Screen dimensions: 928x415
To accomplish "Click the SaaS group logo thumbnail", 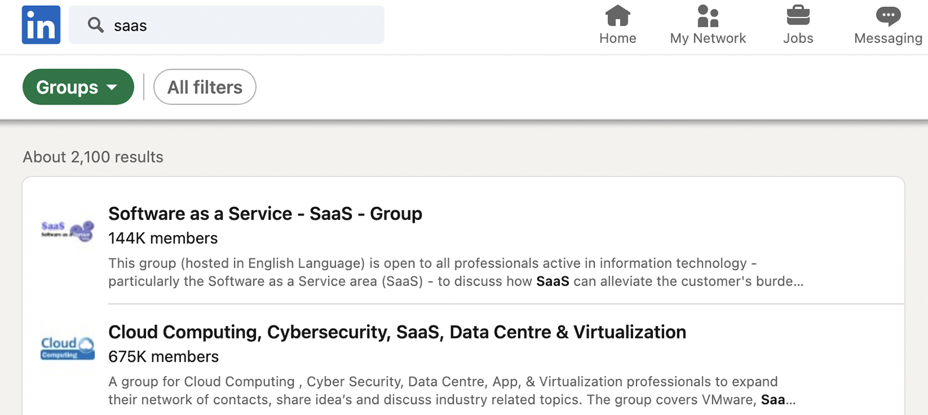I will 67,230.
